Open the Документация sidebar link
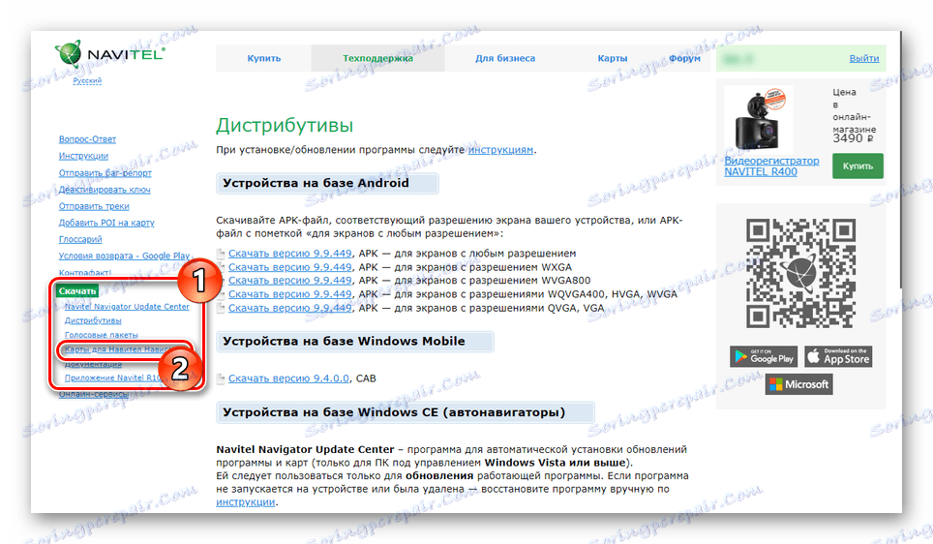 [x=93, y=364]
